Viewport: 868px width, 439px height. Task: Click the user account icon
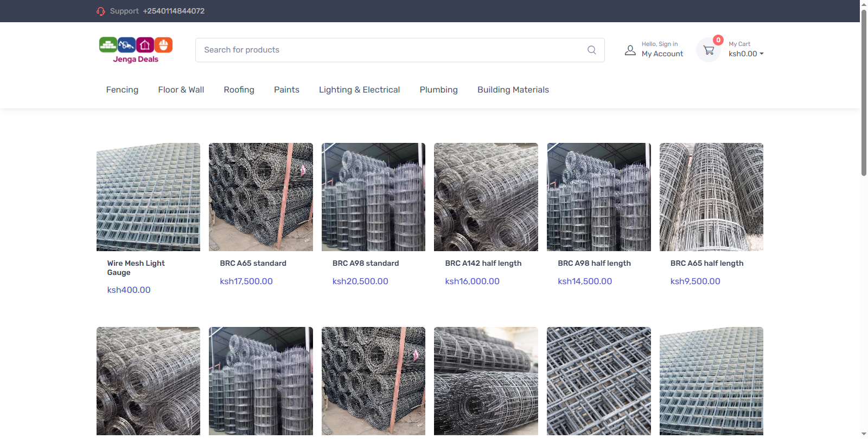point(630,50)
